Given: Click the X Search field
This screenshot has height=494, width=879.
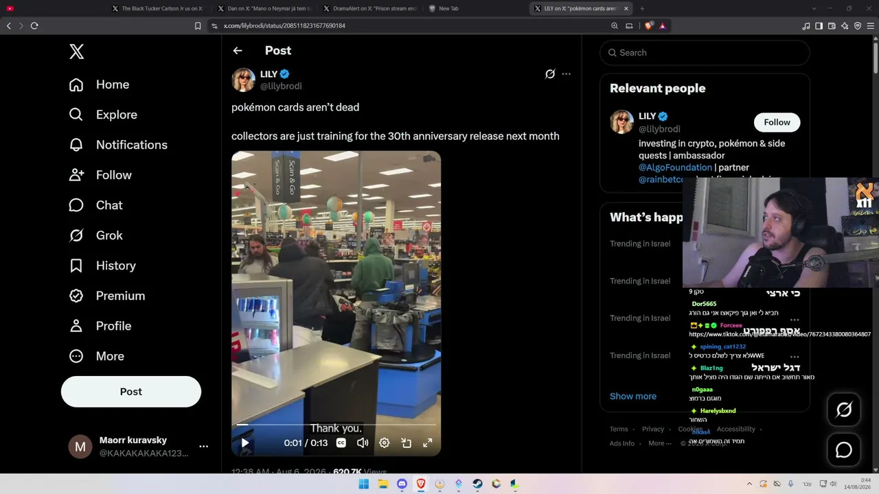Looking at the screenshot, I should (705, 53).
